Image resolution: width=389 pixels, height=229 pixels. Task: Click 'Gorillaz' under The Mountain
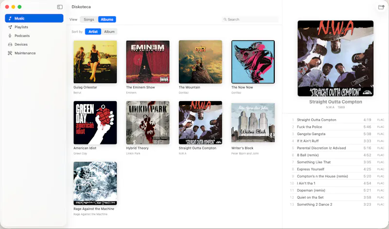[x=184, y=92]
